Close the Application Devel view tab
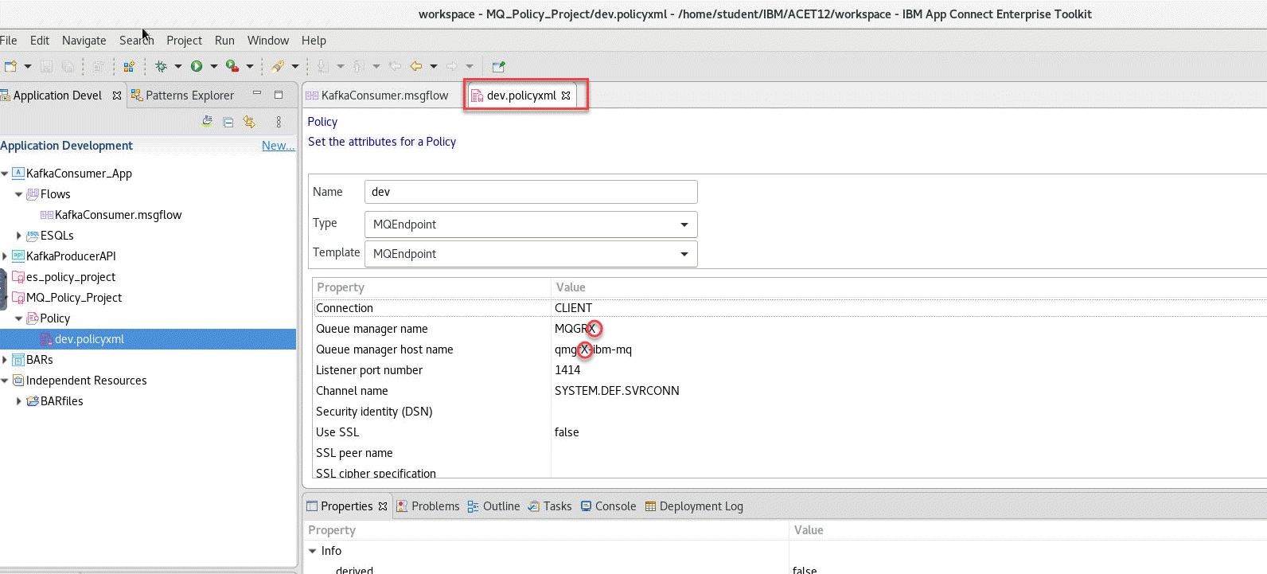The height and width of the screenshot is (574, 1267). pos(117,96)
